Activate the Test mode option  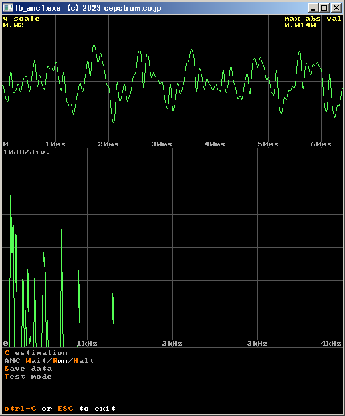(28, 377)
